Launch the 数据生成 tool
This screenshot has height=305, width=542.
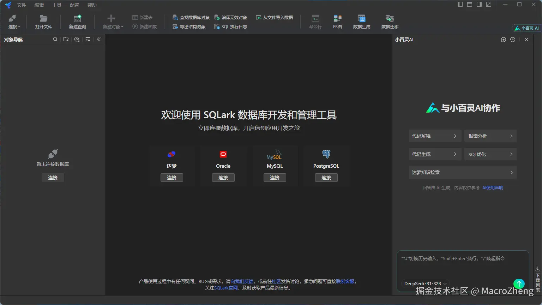[x=362, y=22]
